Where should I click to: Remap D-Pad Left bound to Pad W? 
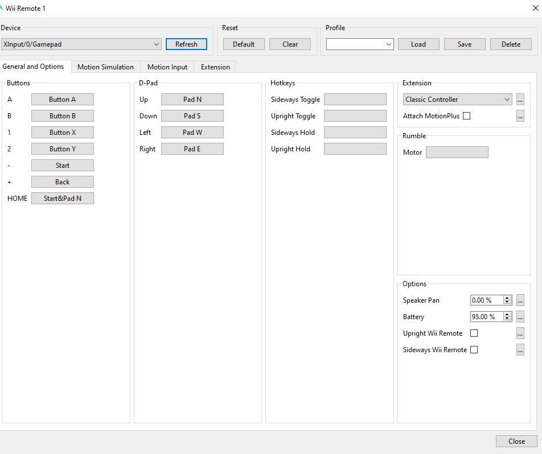192,133
